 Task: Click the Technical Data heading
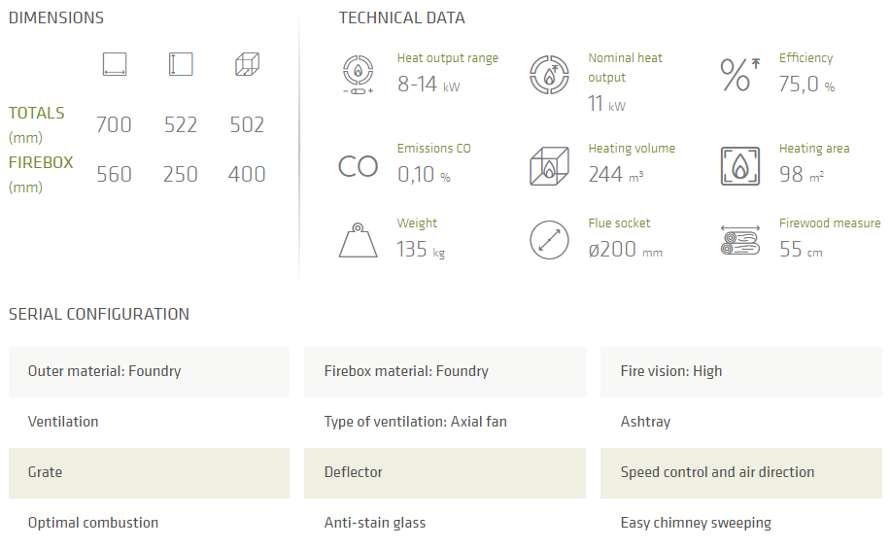[401, 17]
